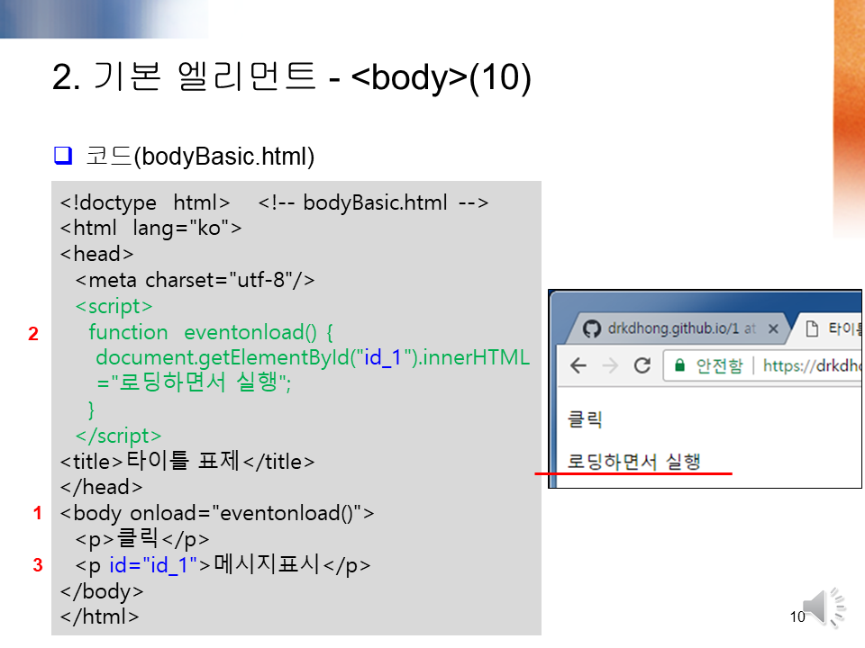Click the GitHub icon on the browser tab
This screenshot has width=865, height=648.
click(x=591, y=329)
